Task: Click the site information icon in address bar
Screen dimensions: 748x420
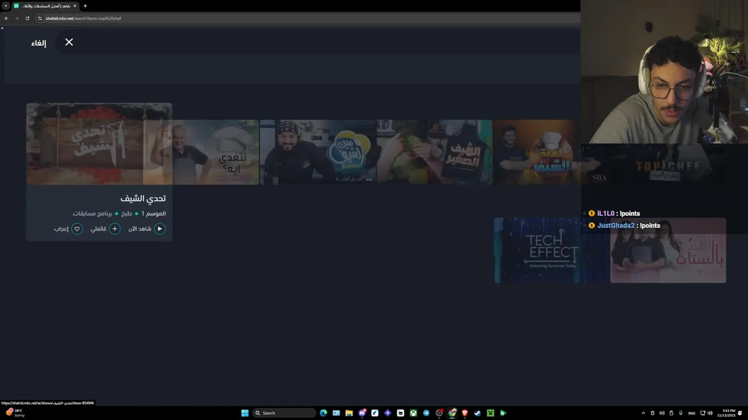Action: coord(40,18)
